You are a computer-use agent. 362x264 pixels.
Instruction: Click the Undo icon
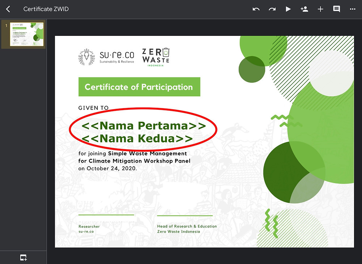[x=256, y=9]
